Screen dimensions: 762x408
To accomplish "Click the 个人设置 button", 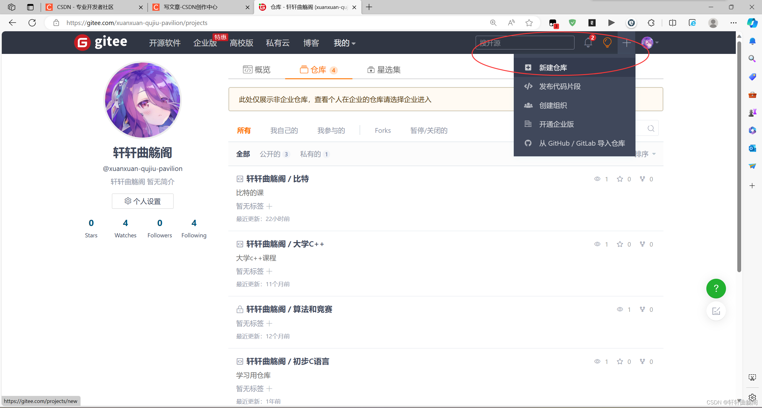I will click(143, 201).
